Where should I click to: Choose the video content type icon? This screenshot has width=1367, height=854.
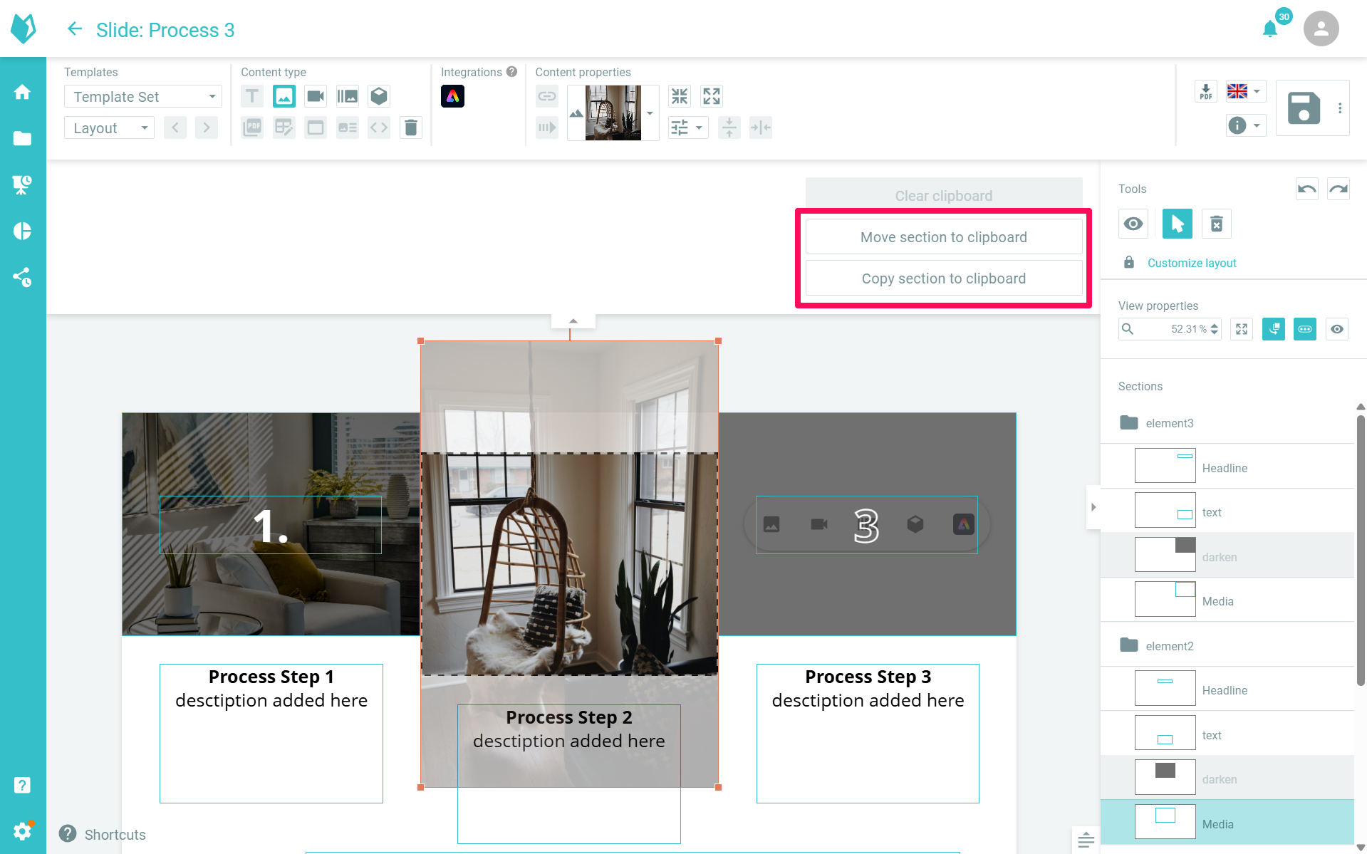[x=315, y=96]
